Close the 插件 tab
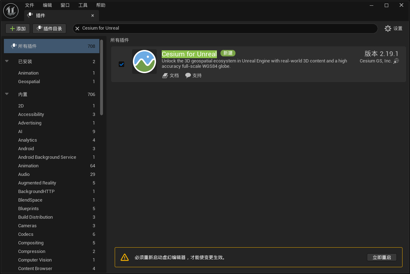The image size is (410, 274). [x=93, y=15]
